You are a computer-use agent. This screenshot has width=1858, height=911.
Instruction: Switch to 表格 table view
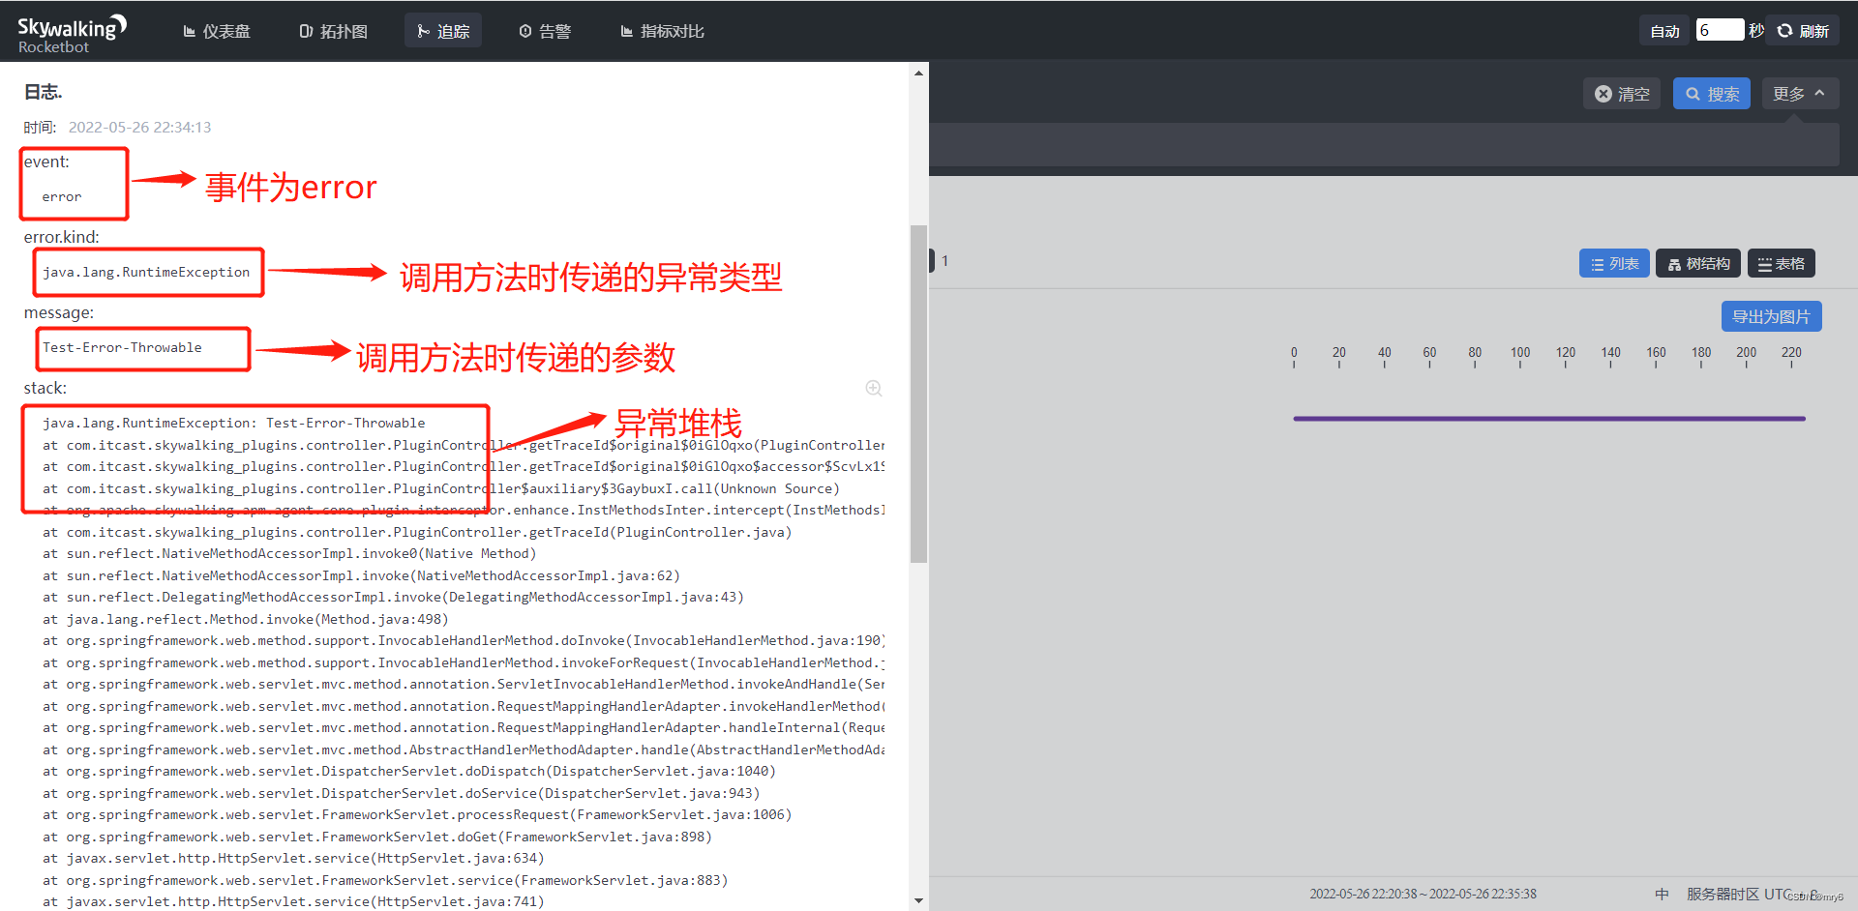[x=1782, y=263]
